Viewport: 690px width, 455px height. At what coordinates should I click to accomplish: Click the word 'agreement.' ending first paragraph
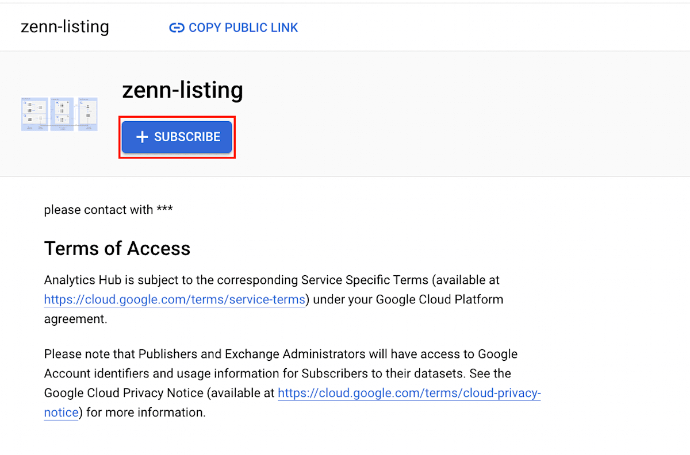[76, 319]
